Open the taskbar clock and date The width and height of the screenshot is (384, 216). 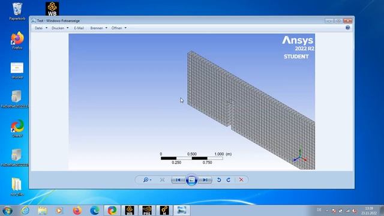(369, 211)
